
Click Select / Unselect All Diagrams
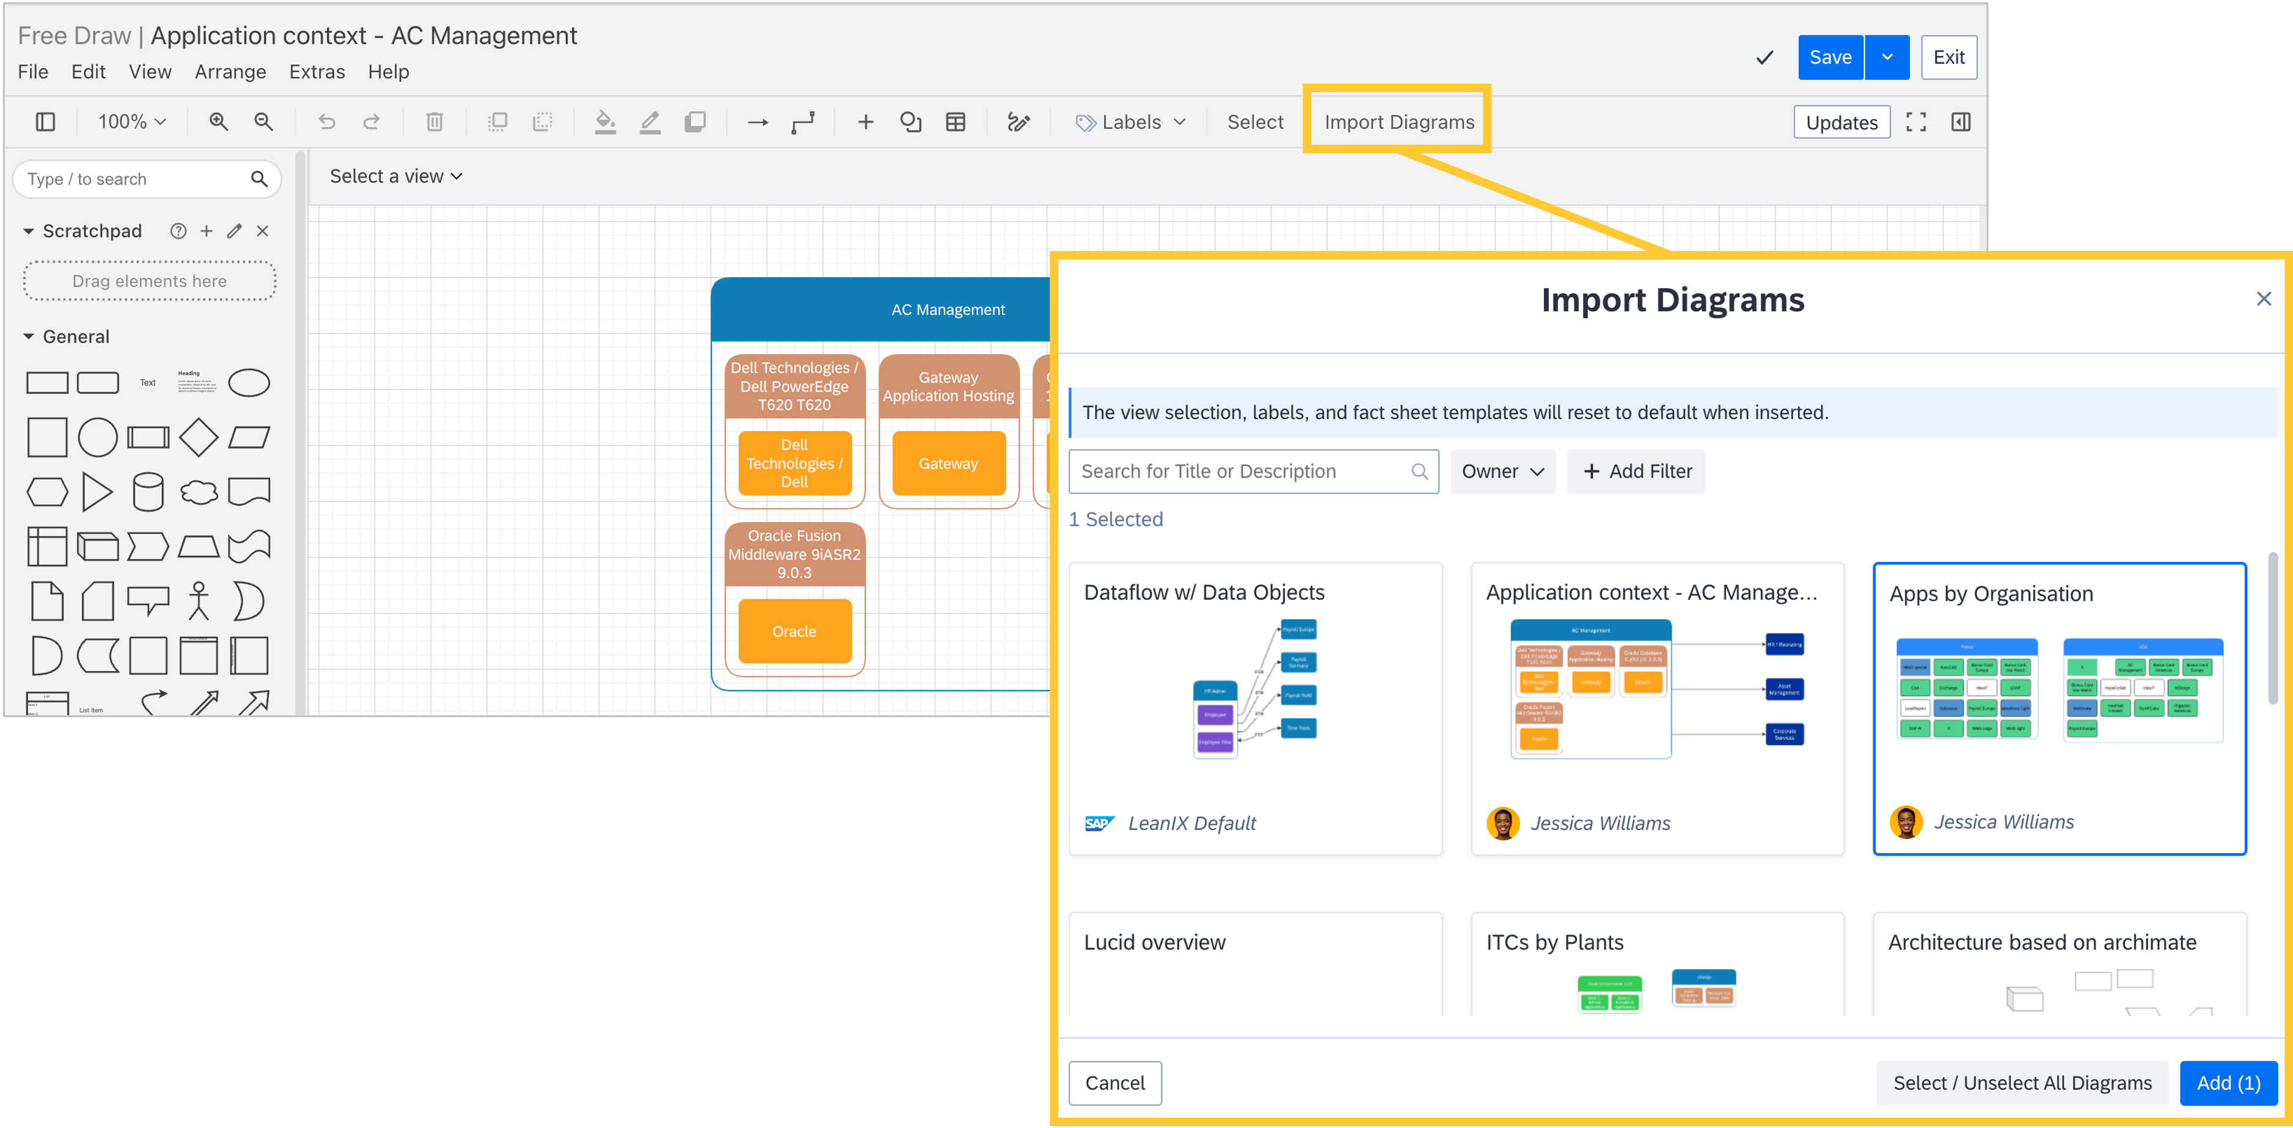(x=2022, y=1083)
